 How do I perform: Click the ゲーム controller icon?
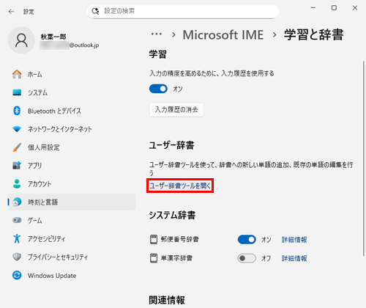point(17,220)
